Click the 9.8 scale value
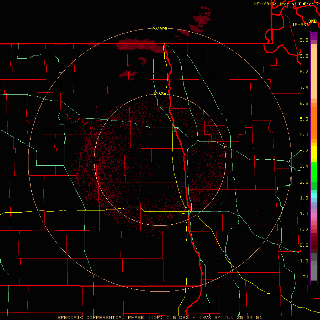Viewport: 320px width, 320px height. [x=304, y=40]
